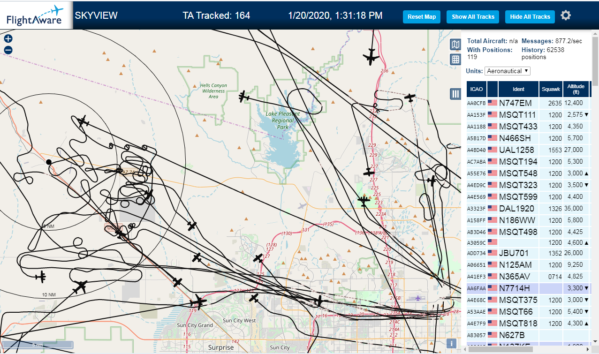Viewport: 599px width, 354px height.
Task: Click the squawk value 2635
Action: pos(555,103)
